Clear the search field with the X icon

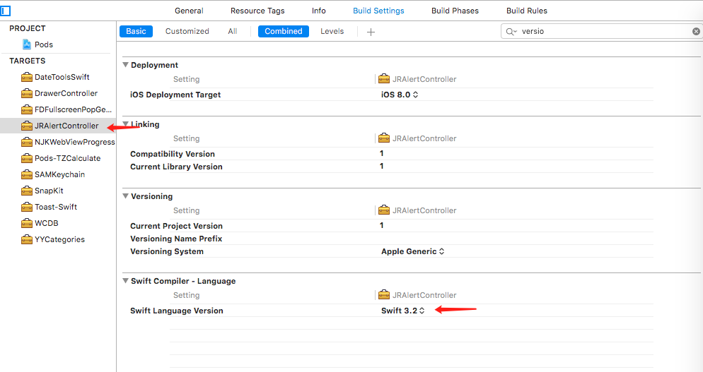[696, 31]
